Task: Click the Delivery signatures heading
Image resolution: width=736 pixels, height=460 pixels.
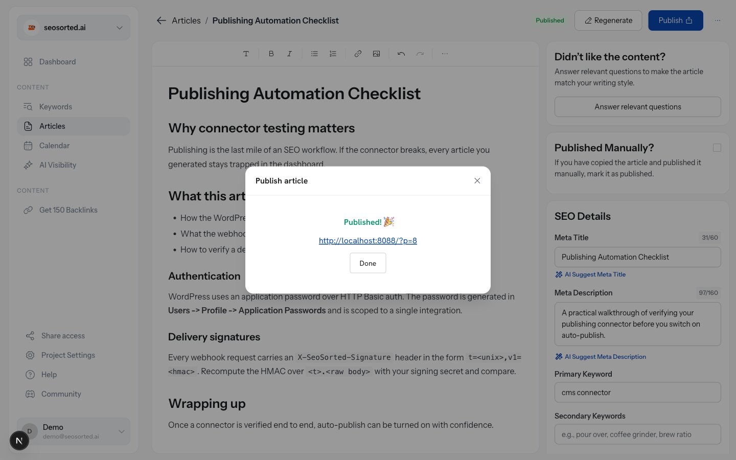Action: point(214,337)
